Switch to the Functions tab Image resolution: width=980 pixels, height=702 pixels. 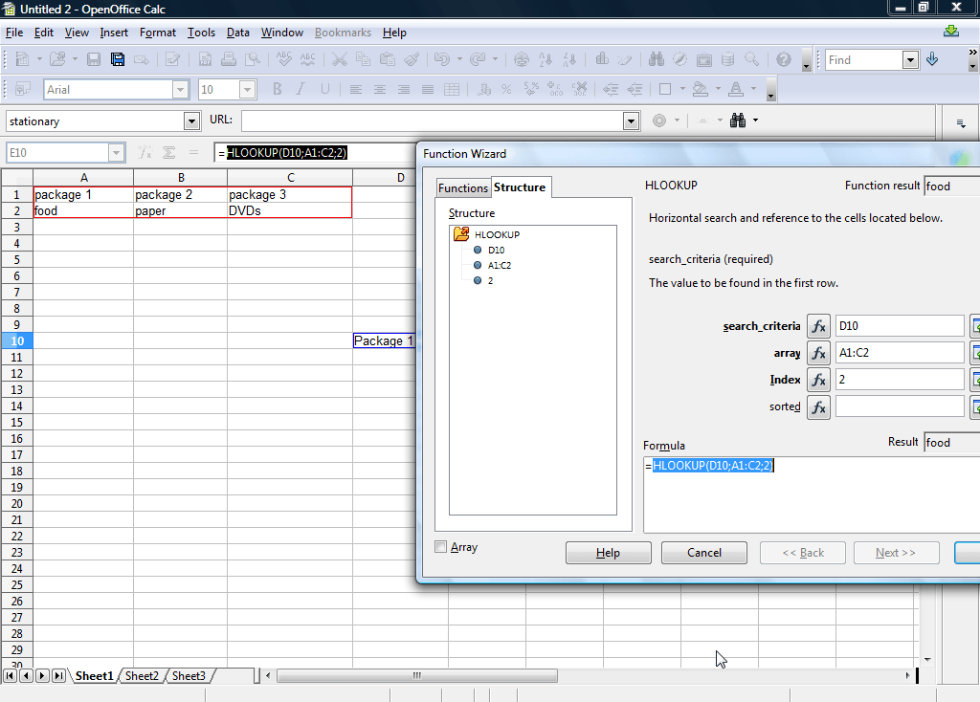pos(463,187)
